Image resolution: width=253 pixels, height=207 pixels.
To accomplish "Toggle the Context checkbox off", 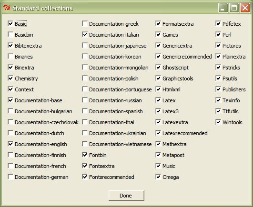I will [10, 89].
